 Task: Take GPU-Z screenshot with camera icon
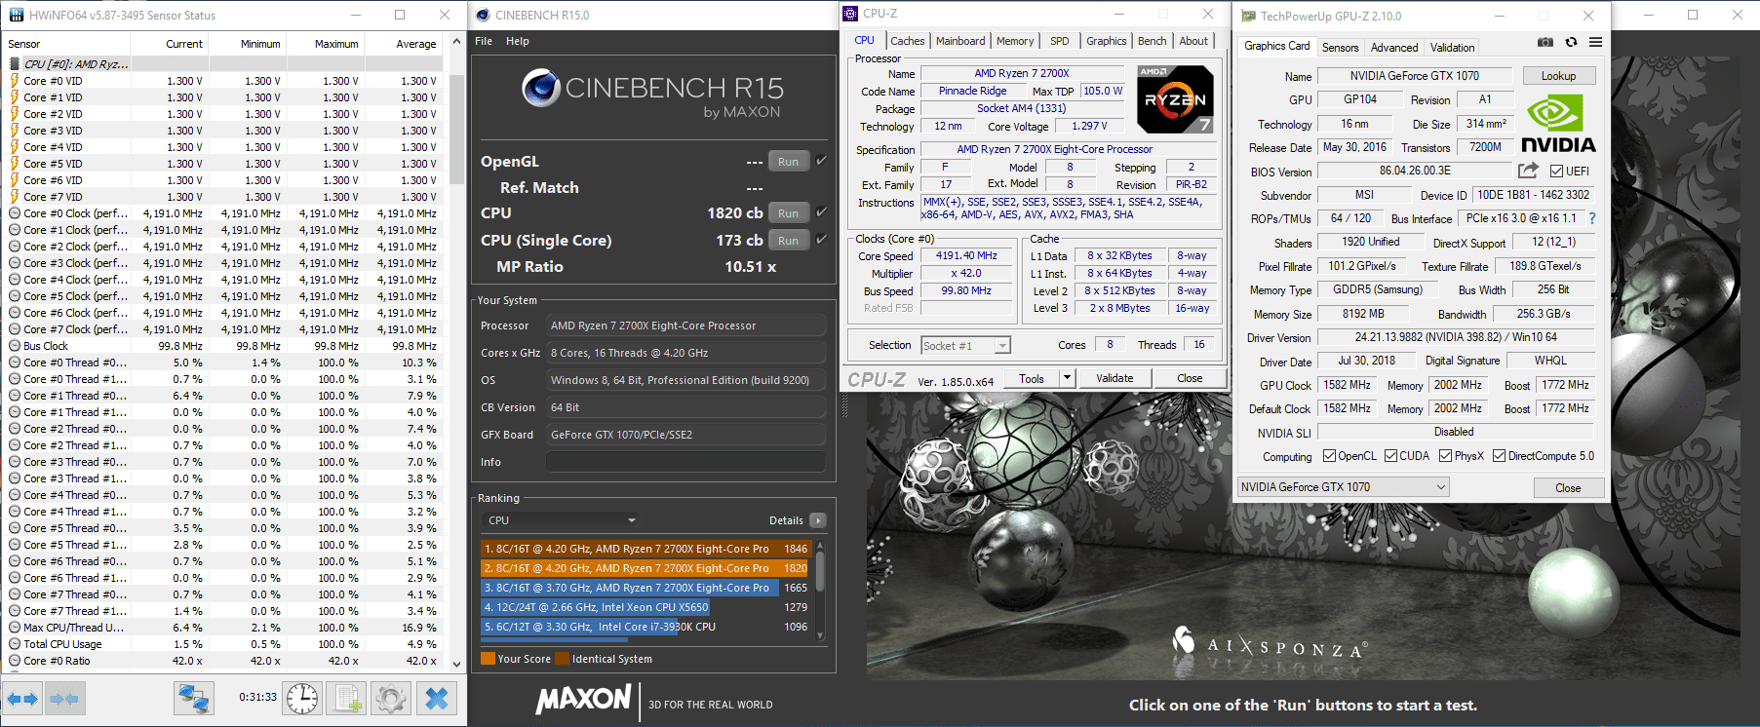pyautogui.click(x=1545, y=43)
